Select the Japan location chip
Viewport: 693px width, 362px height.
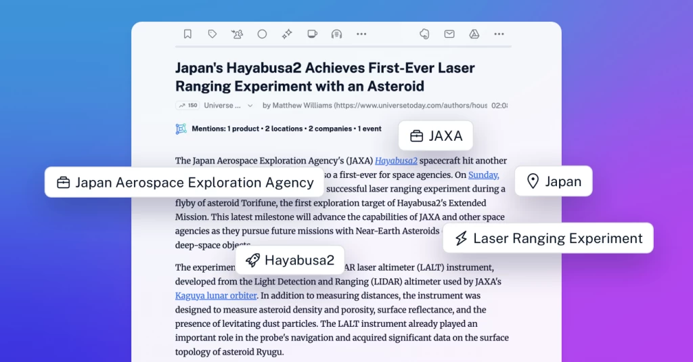pyautogui.click(x=554, y=181)
